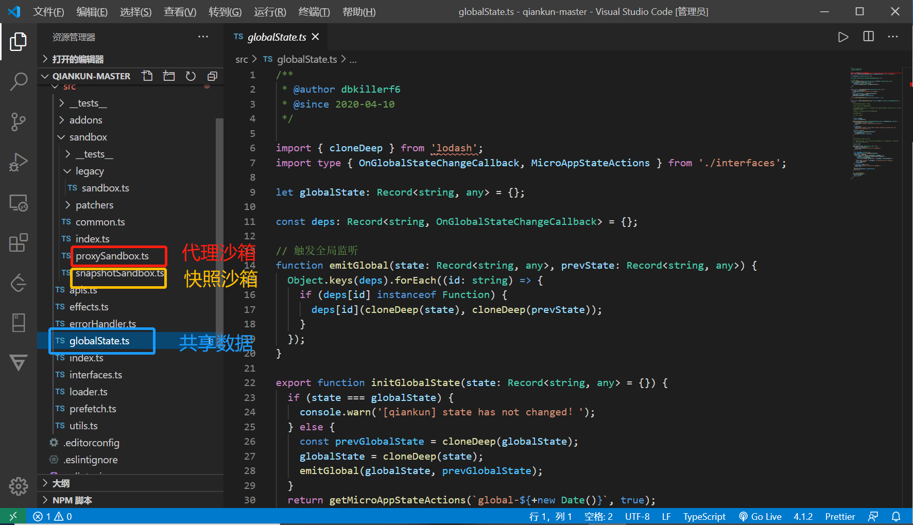Click the remote window indicator in status bar
Image resolution: width=913 pixels, height=525 pixels.
pyautogui.click(x=13, y=516)
